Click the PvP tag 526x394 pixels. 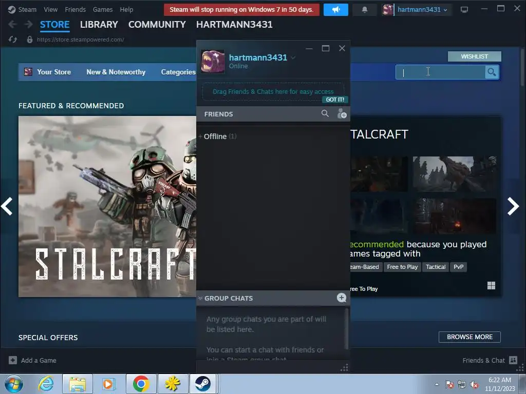[x=458, y=267]
